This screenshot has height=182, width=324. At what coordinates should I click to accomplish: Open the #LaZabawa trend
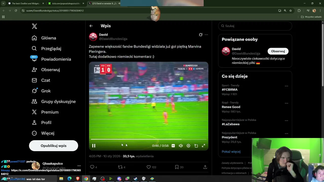click(x=231, y=124)
